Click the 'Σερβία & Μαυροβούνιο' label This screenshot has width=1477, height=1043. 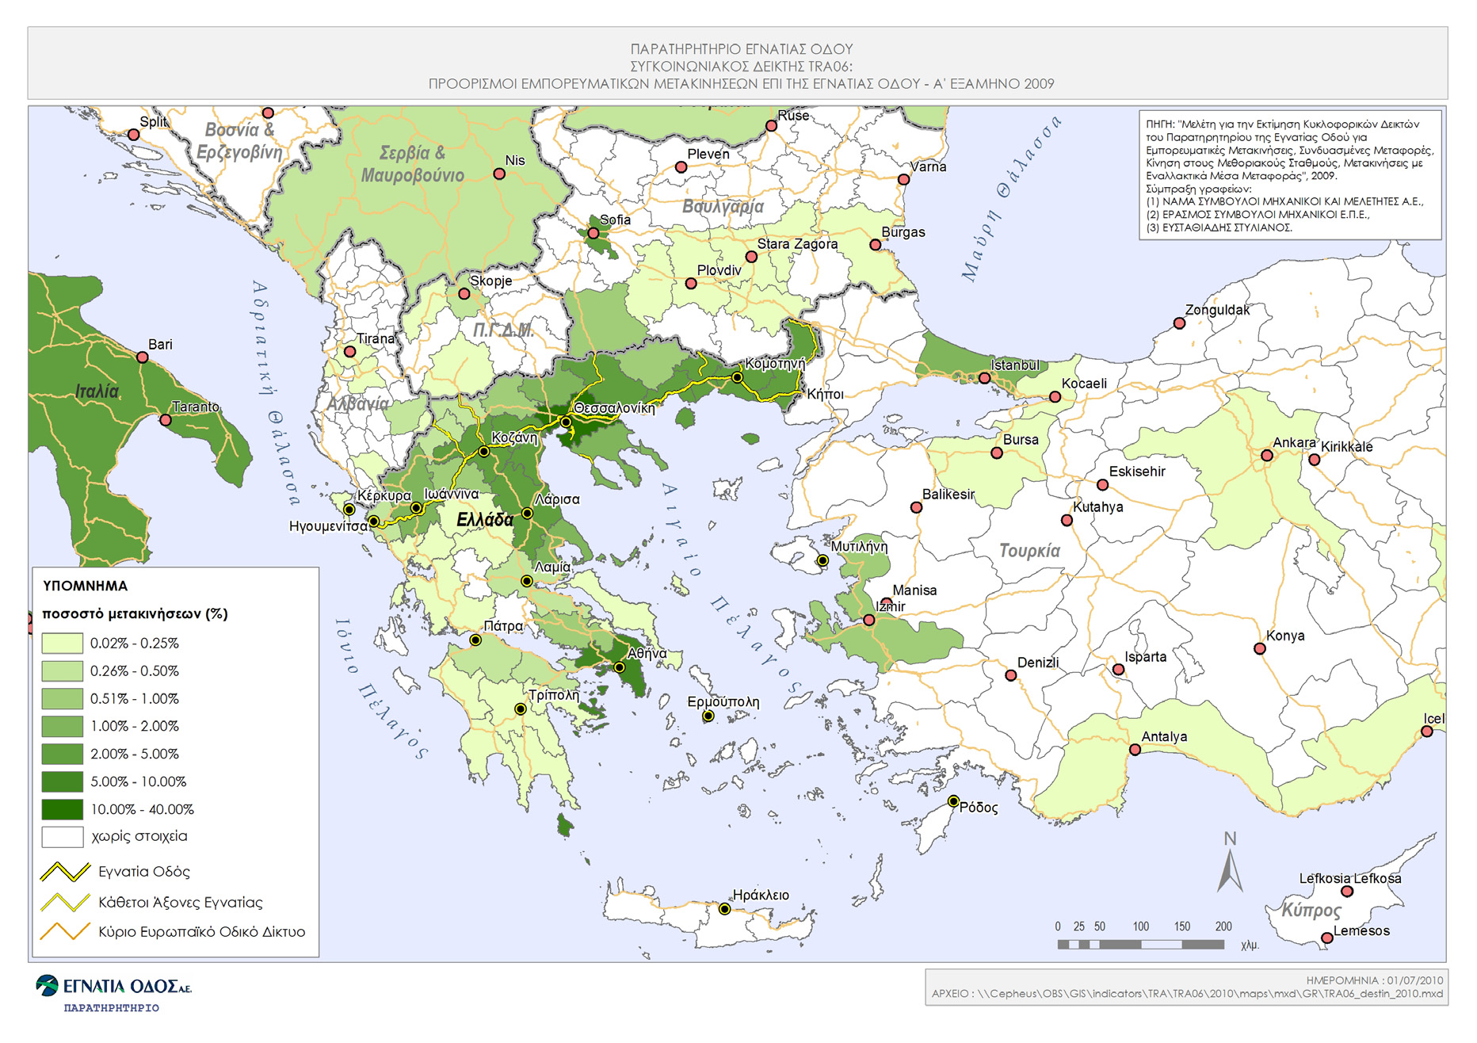tap(412, 164)
